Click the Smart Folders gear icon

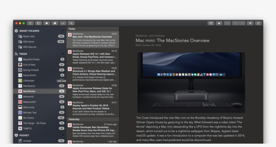[x=16, y=31]
